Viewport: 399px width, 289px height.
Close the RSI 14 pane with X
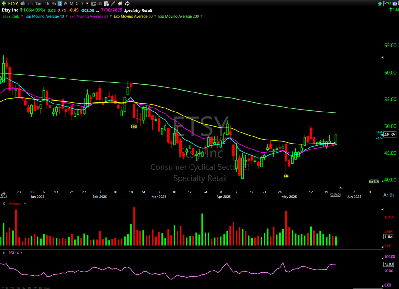point(4,253)
